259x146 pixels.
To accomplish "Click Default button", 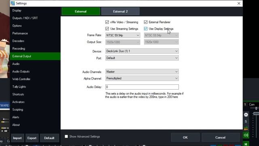I will [49, 138].
